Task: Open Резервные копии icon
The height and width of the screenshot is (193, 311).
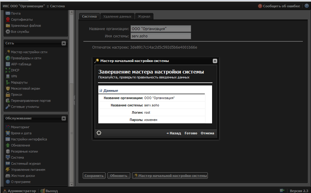Action: 8,151
